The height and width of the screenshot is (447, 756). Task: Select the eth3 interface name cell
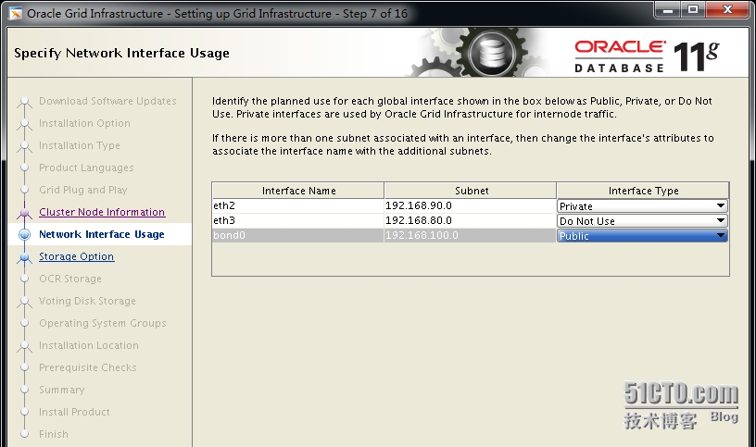click(x=298, y=220)
